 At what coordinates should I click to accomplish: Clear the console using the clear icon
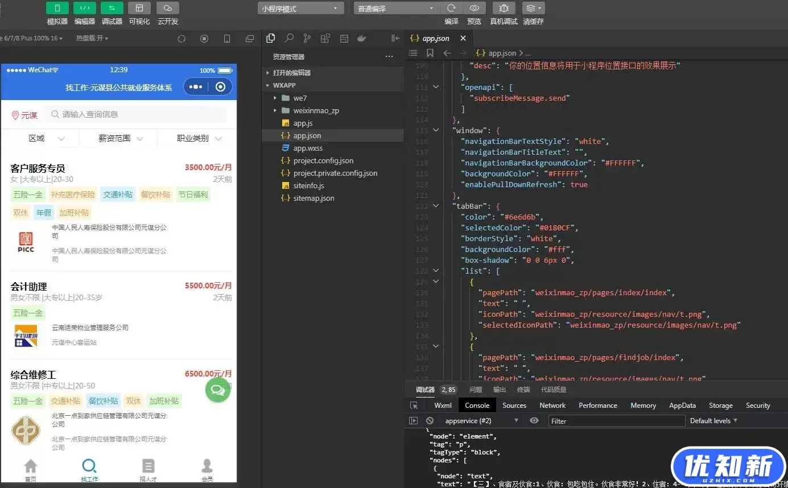[430, 421]
